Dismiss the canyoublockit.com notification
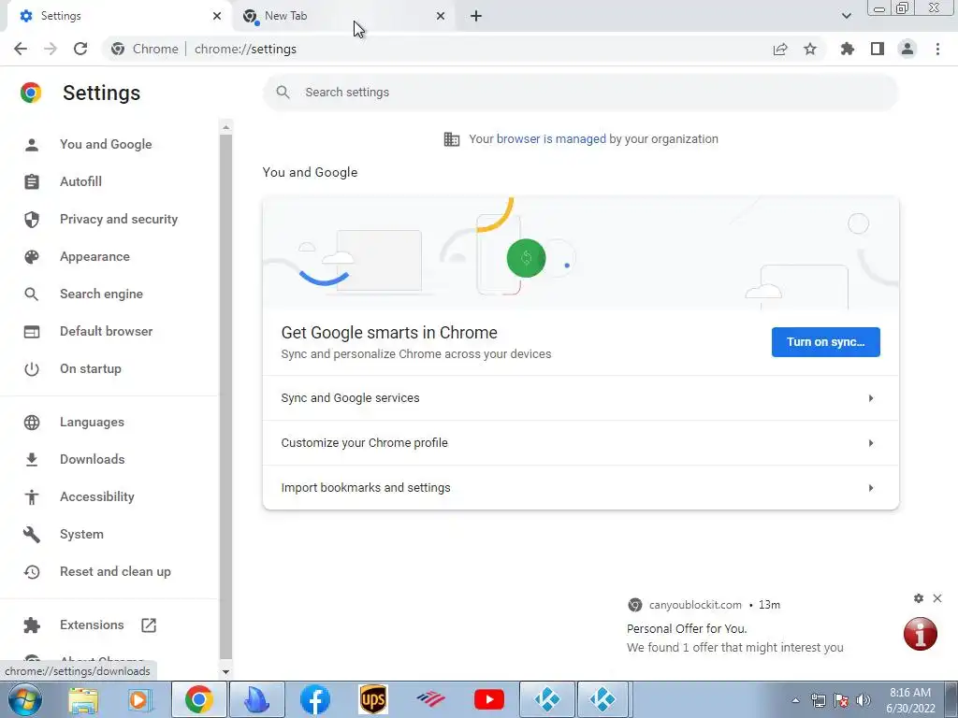Image resolution: width=958 pixels, height=718 pixels. coord(937,598)
